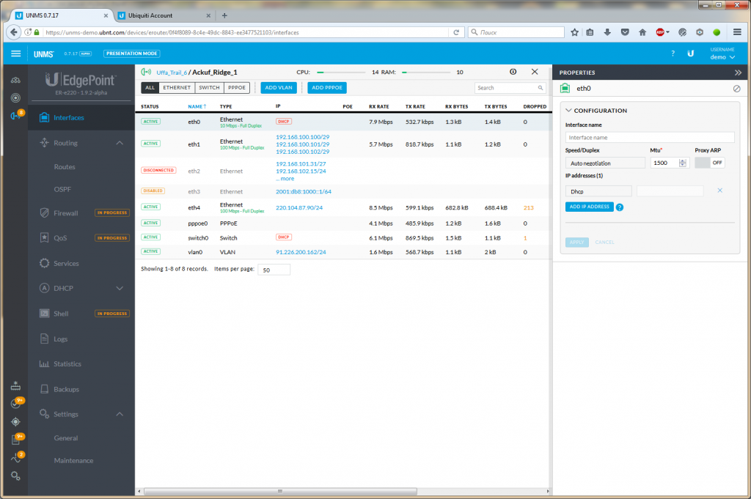Screen dimensions: 751x499
Task: Click the Add VLAN button
Action: 279,87
